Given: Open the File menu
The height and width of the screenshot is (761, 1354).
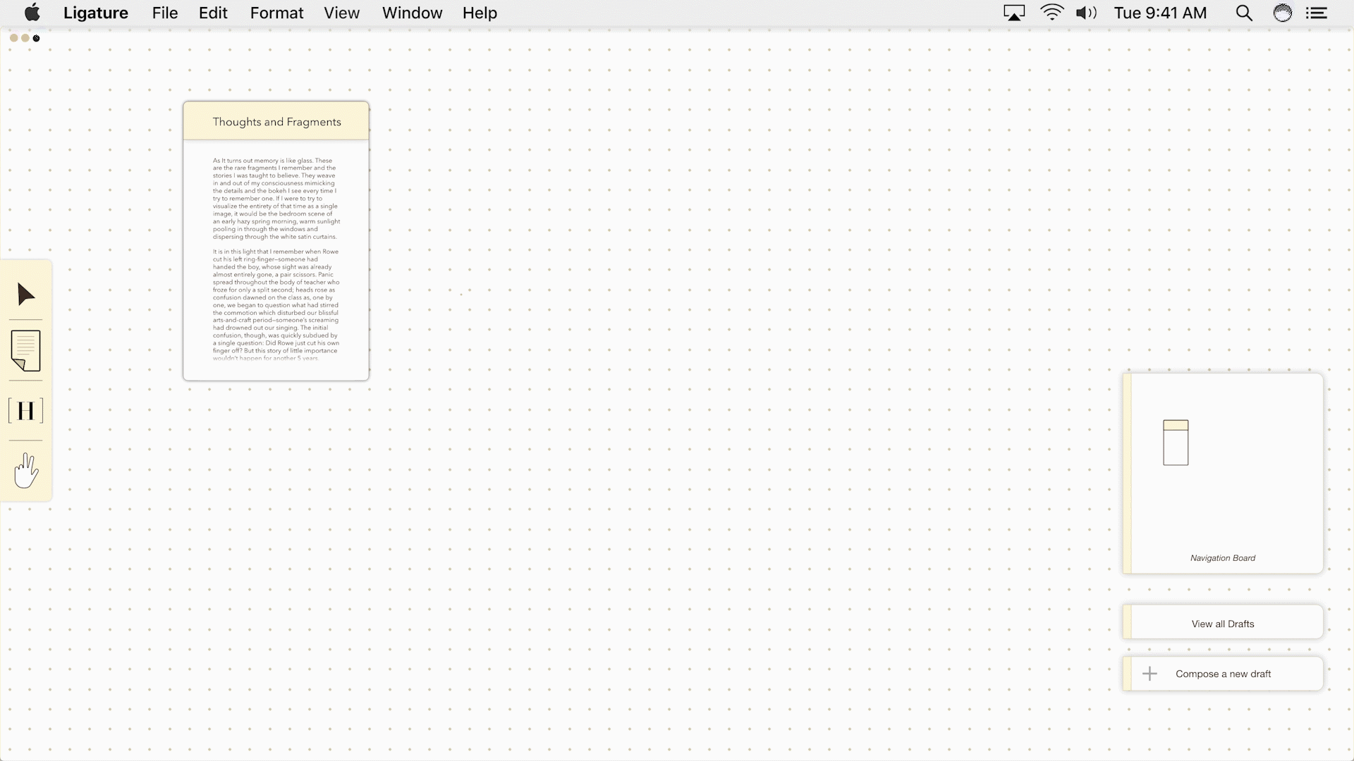Looking at the screenshot, I should pos(165,13).
